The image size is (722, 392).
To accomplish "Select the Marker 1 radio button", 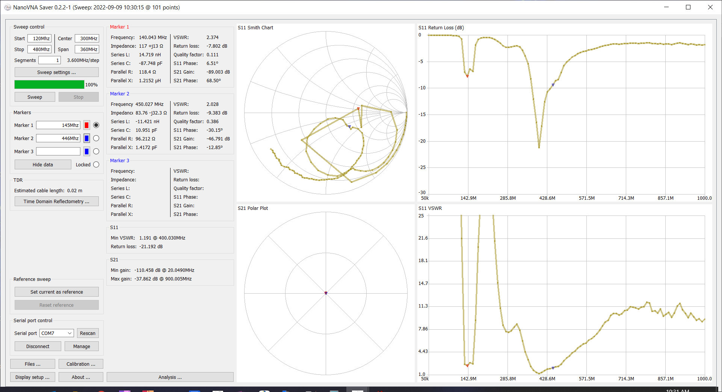I will (96, 125).
